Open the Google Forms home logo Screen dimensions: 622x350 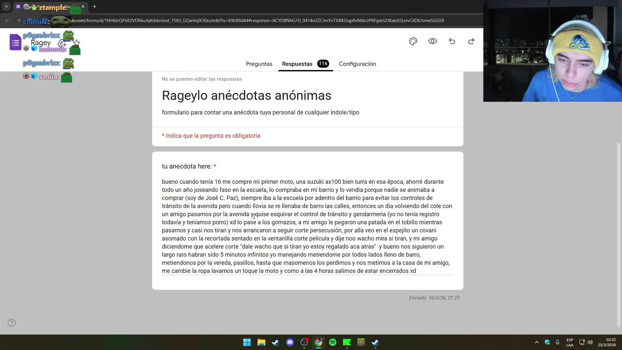(x=16, y=42)
